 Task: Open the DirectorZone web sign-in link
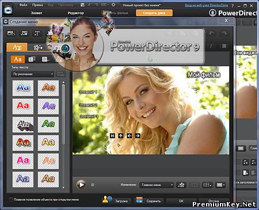(x=206, y=5)
